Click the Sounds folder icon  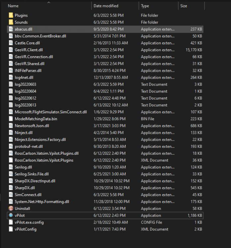click(11, 22)
